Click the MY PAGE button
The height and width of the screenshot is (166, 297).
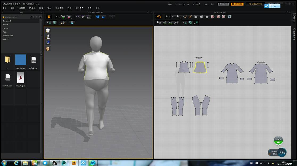pos(223,4)
